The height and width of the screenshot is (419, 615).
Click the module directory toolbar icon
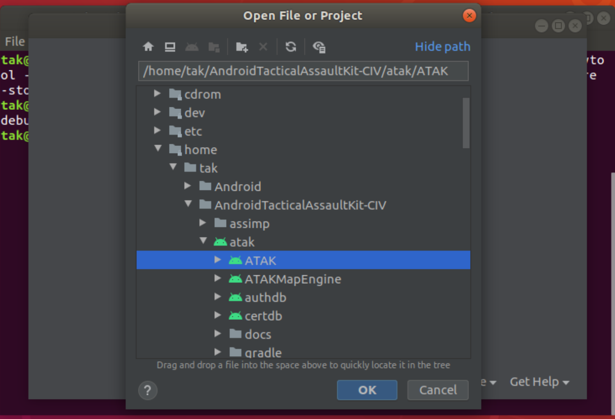[x=214, y=47]
